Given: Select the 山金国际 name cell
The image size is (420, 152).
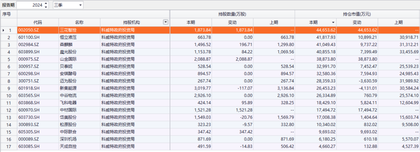Looking at the screenshot, I should (80, 59).
